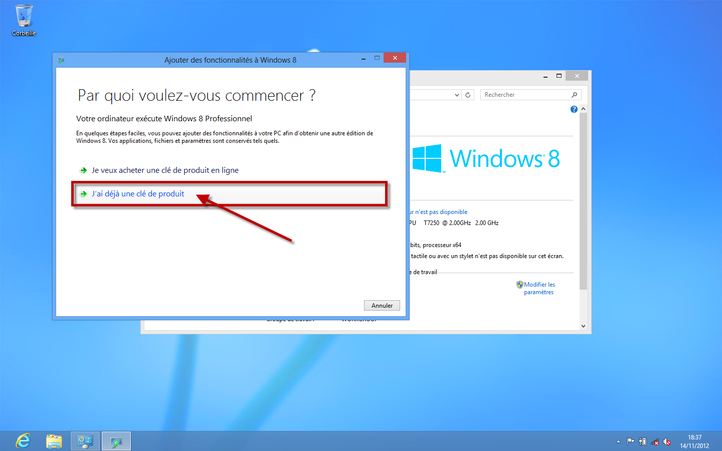Open File Explorer from the taskbar

coord(54,441)
